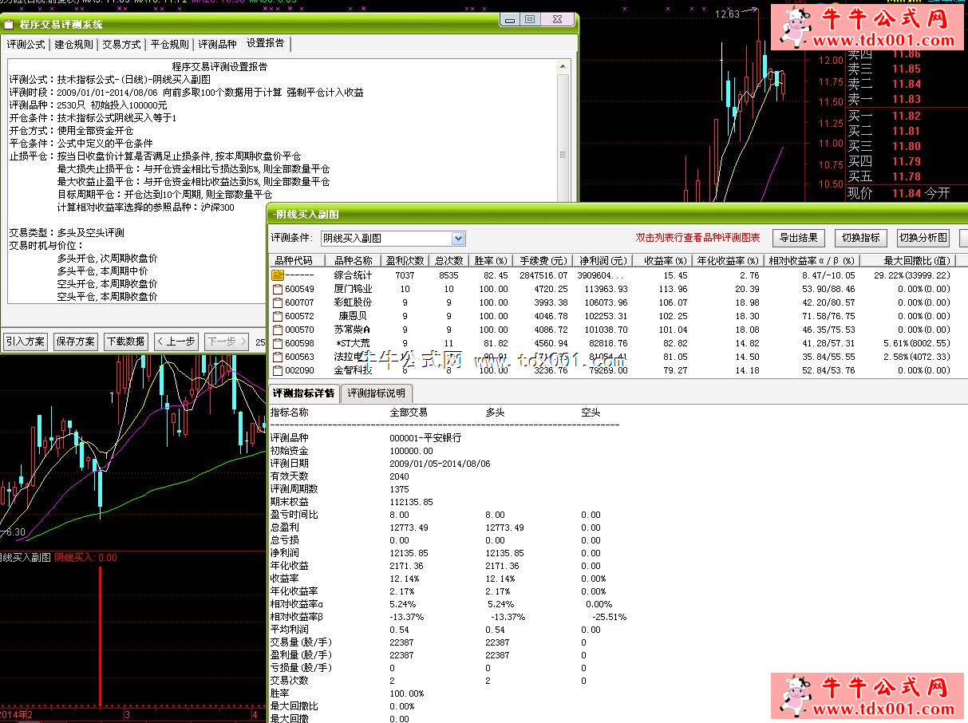Click the 保存方案 button
Screen dimensions: 968x723
tap(76, 341)
